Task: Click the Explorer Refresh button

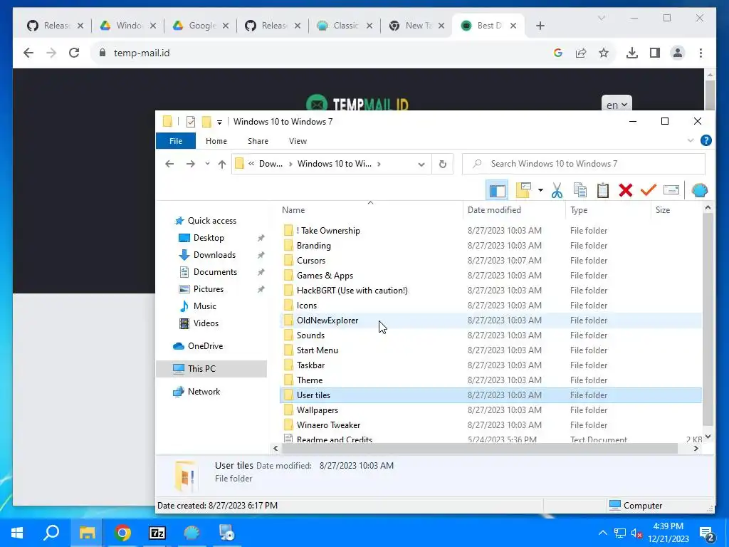Action: (x=442, y=164)
